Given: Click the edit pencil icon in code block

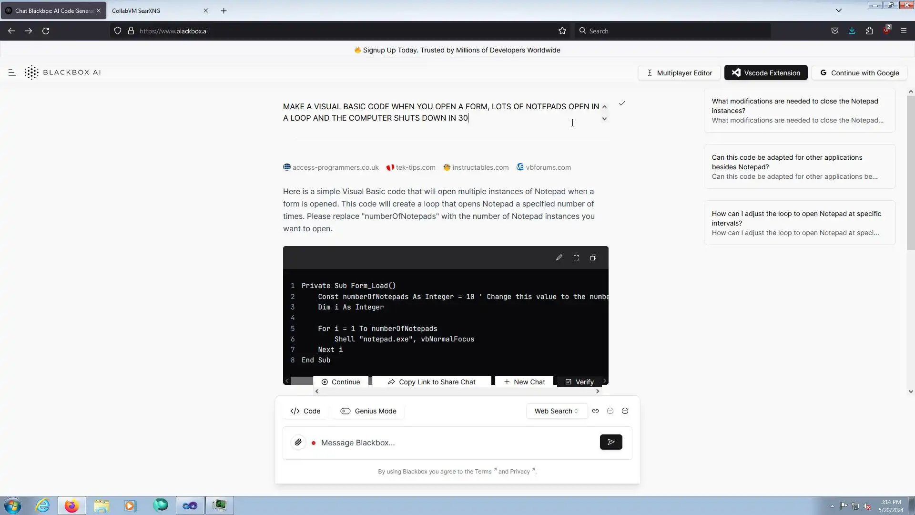Looking at the screenshot, I should coord(559,257).
